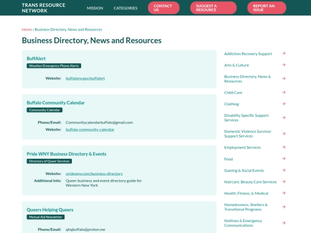Visit pridewny.com/business-directory link
This screenshot has height=233, width=311.
coord(94,174)
